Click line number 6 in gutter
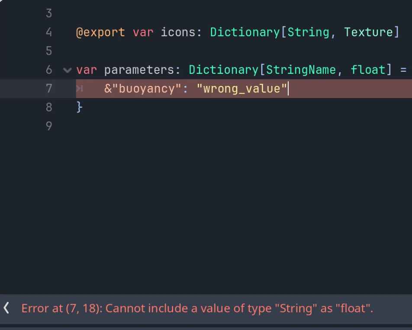The image size is (412, 330). point(49,70)
